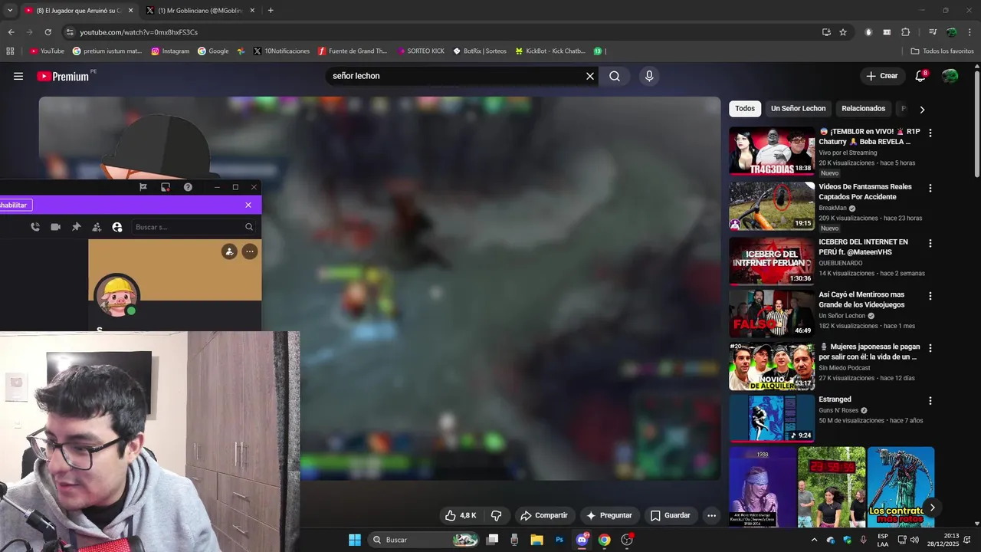Go to YouTube Premium home logo
This screenshot has width=981, height=552.
(x=64, y=76)
